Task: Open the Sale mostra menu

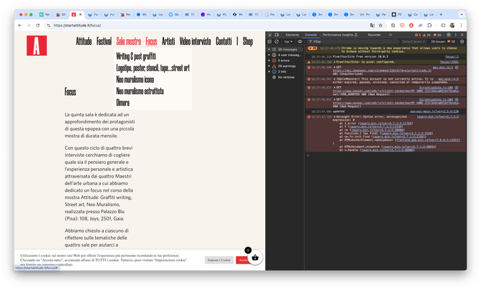Action: pos(128,41)
